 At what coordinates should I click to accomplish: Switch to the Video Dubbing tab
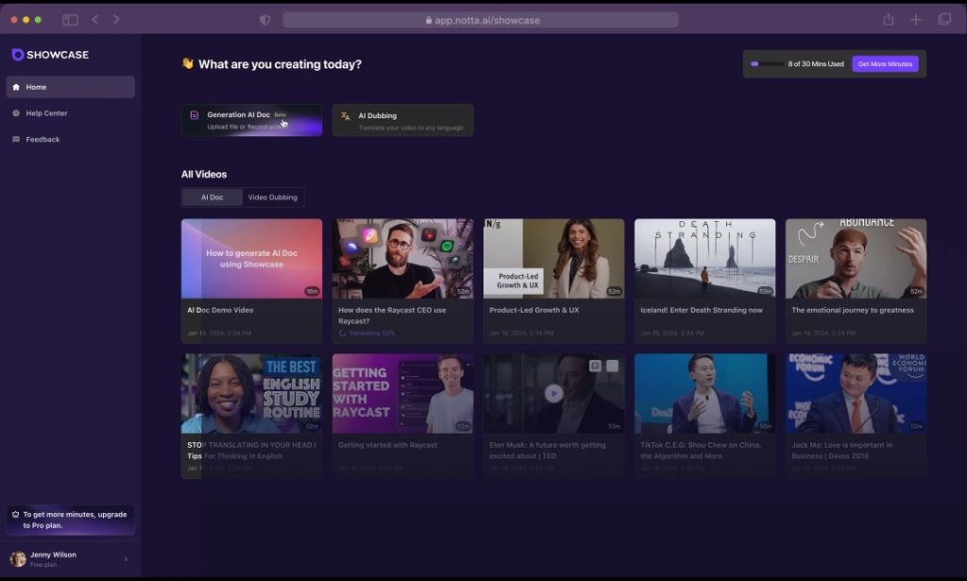click(273, 197)
